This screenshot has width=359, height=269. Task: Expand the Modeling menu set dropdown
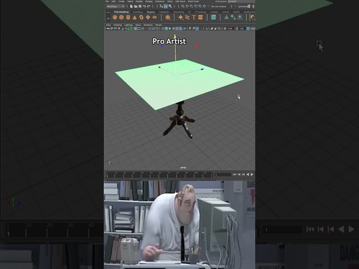[x=116, y=6]
